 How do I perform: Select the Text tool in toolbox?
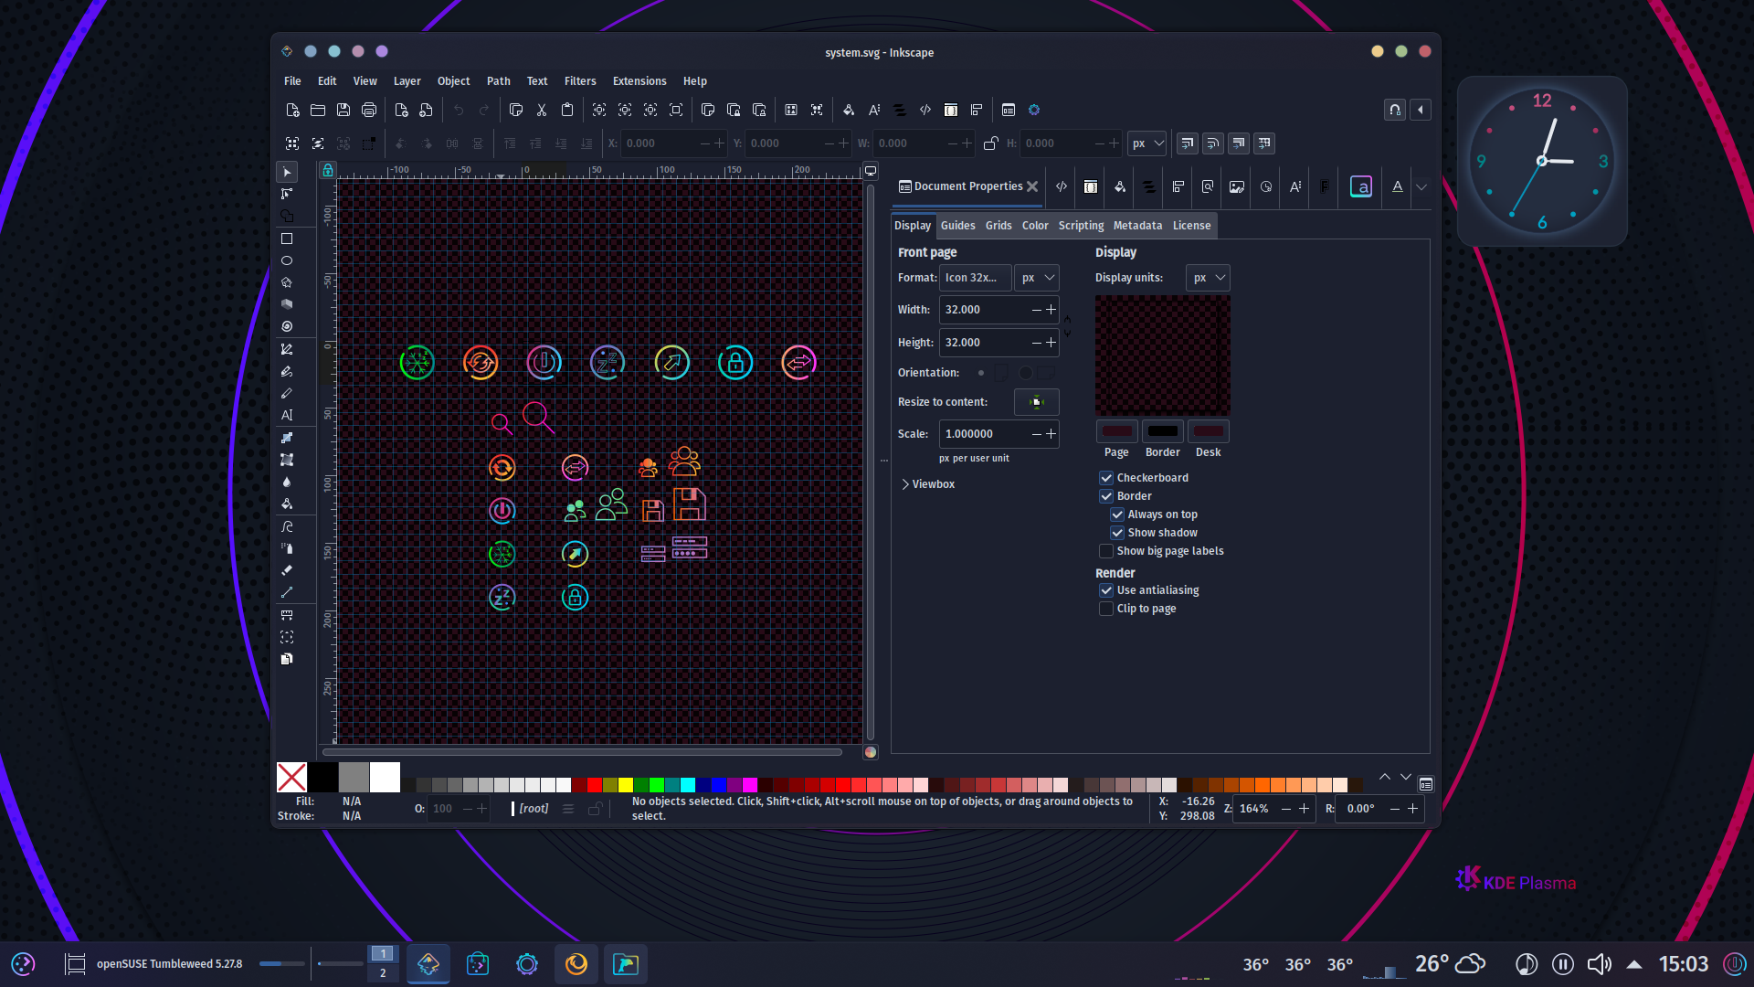tap(287, 415)
